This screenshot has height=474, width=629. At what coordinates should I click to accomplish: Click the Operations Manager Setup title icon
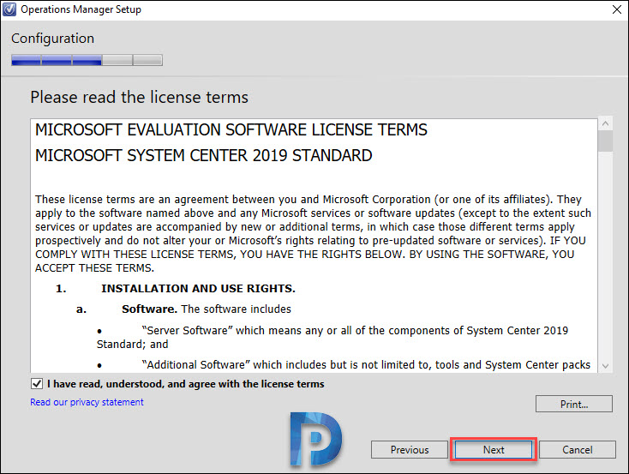[9, 9]
